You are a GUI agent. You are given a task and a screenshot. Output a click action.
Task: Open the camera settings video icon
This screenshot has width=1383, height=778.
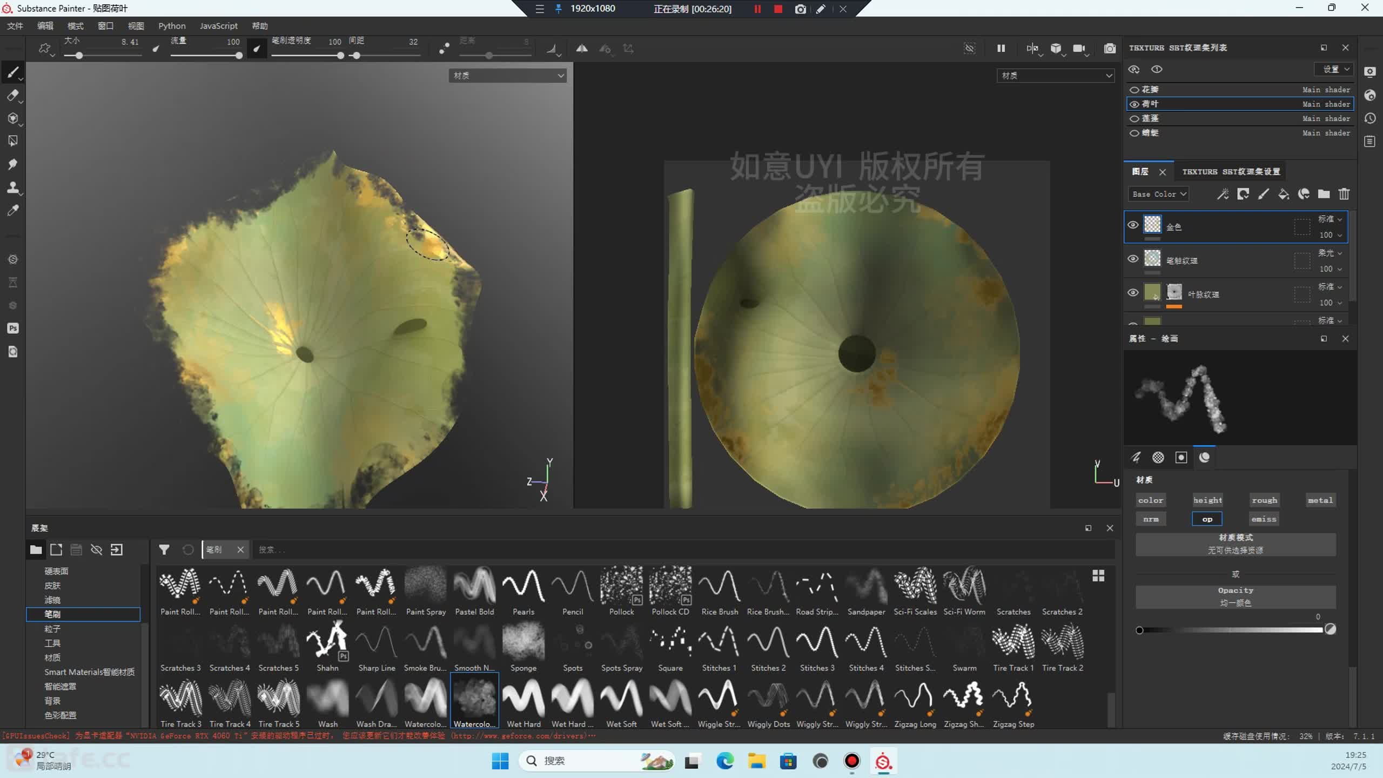(x=1079, y=49)
